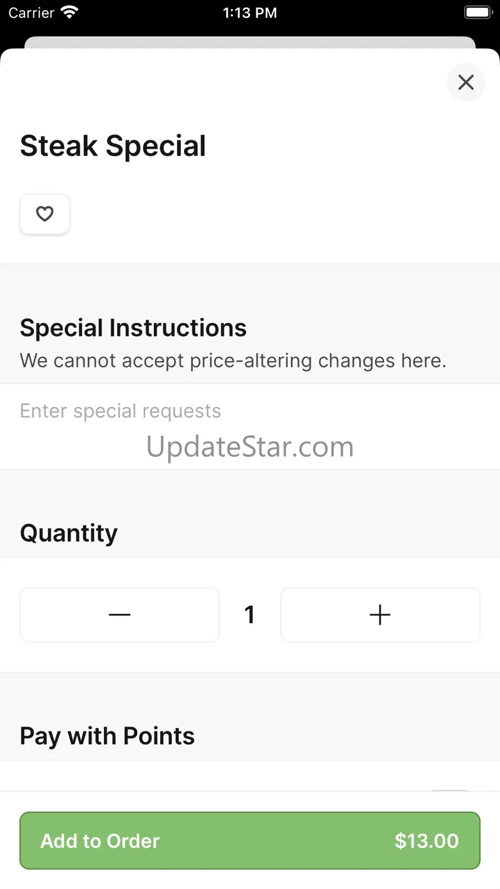500x889 pixels.
Task: Tap the Special Instructions heading
Action: (133, 328)
